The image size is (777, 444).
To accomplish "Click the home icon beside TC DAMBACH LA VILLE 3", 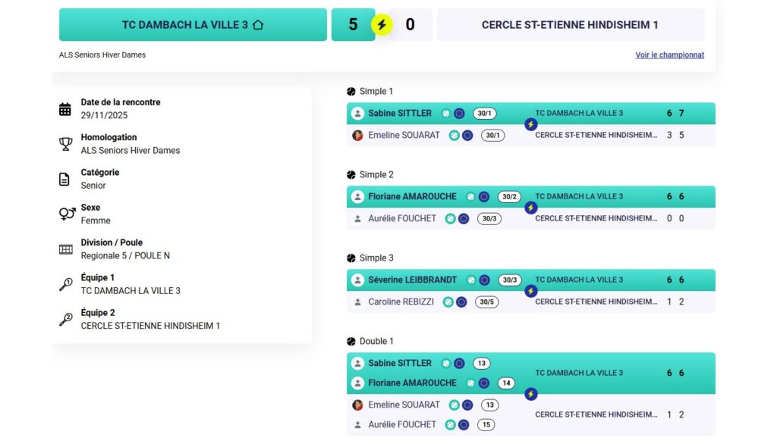I will [x=258, y=25].
